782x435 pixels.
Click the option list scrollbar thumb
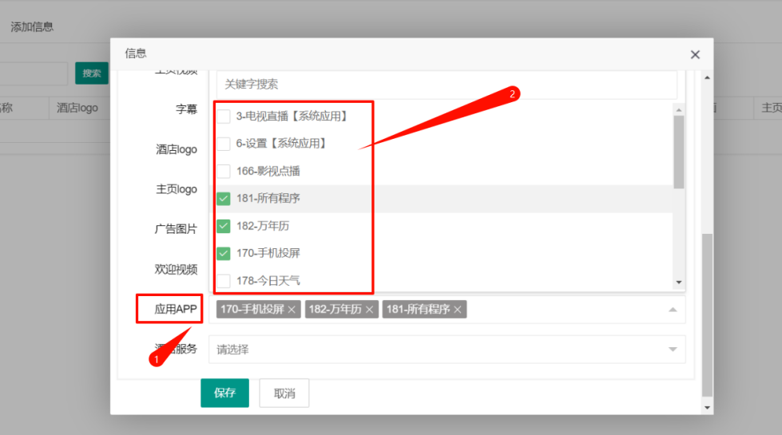click(x=679, y=152)
